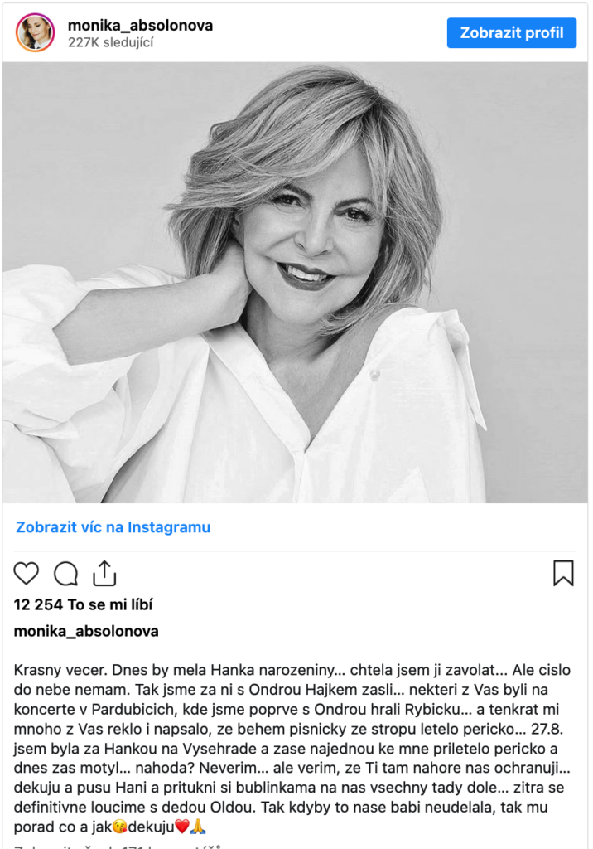This screenshot has width=593, height=849.
Task: Click partially visible comments link at bottom edge
Action: 118,846
